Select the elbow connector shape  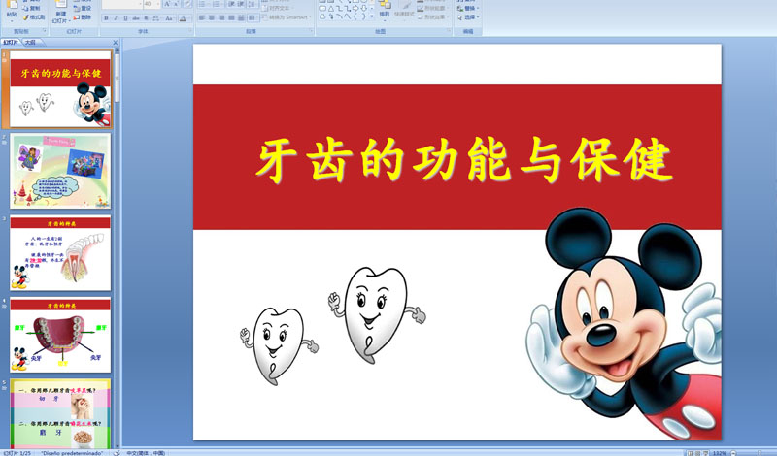tap(339, 9)
